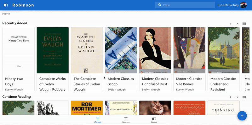The image size is (252, 125).
Task: Go to previous Recently Added items
Action: tap(231, 24)
